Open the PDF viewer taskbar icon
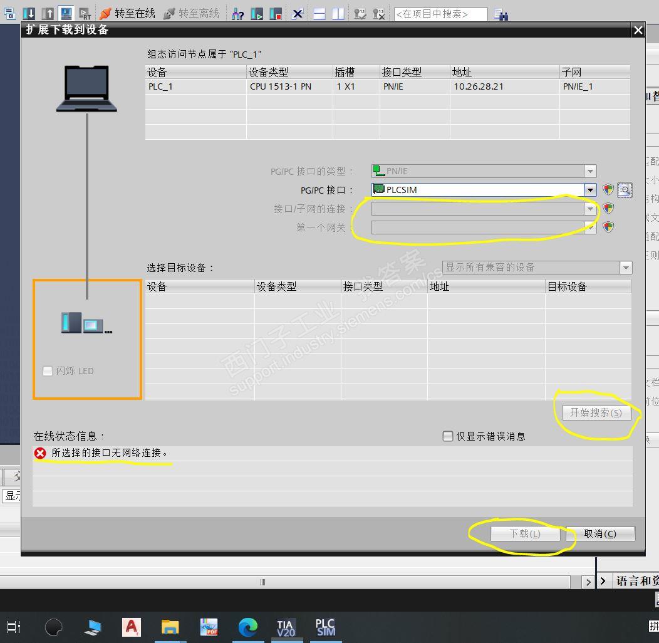659x643 pixels. [209, 627]
